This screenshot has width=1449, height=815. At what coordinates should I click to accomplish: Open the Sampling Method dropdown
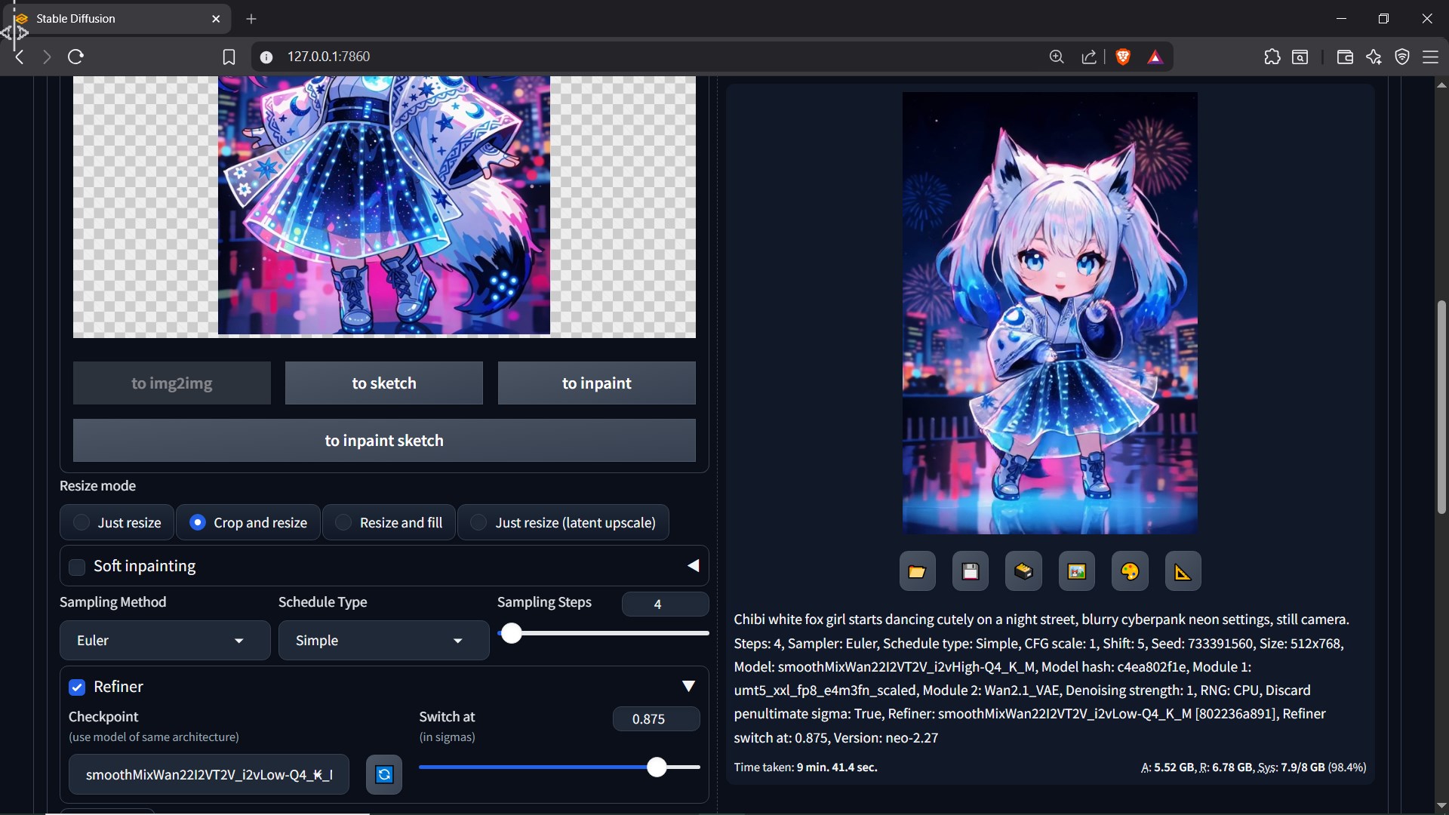point(165,641)
